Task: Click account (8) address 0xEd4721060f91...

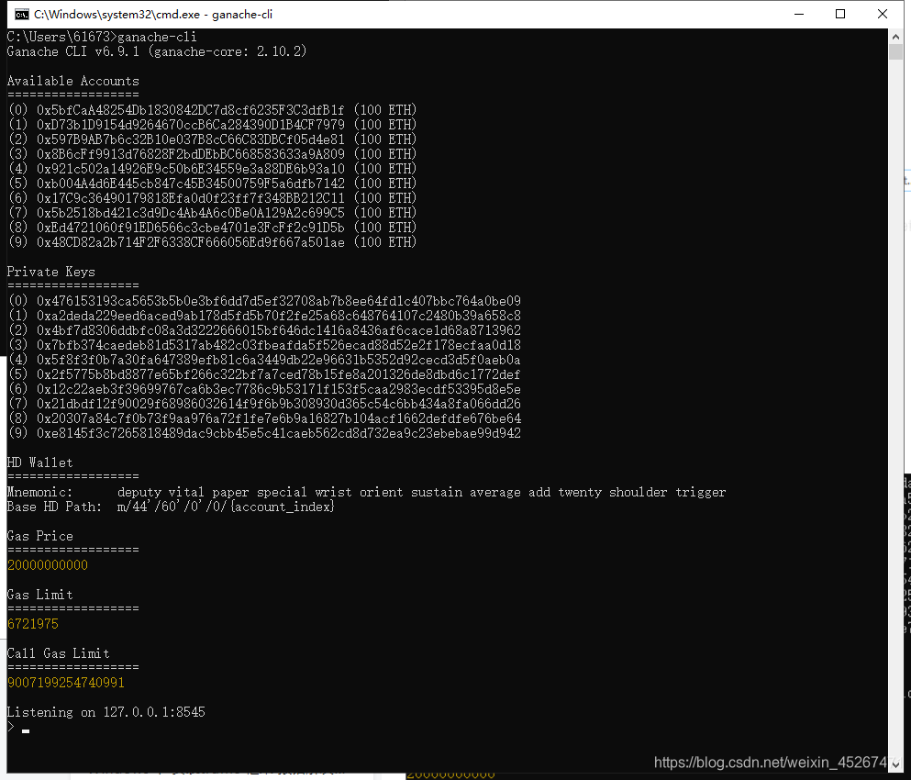Action: pyautogui.click(x=191, y=228)
